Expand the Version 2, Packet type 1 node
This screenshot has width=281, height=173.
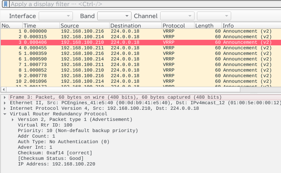13,119
